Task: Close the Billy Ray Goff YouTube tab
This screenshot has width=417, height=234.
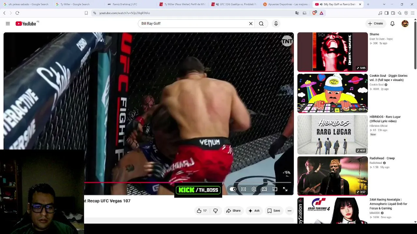Action: [x=360, y=4]
